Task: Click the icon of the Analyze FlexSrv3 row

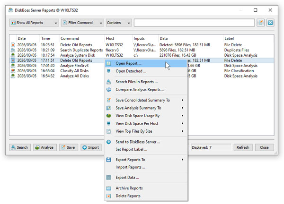Action: pyautogui.click(x=13, y=66)
